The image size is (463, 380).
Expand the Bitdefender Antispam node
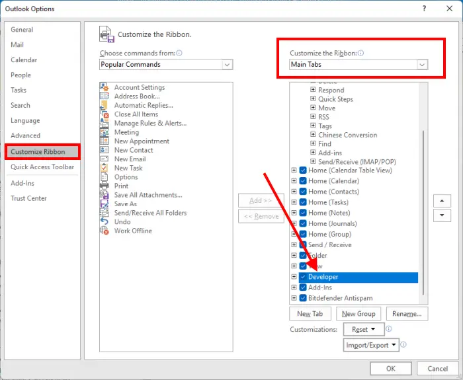click(x=294, y=298)
